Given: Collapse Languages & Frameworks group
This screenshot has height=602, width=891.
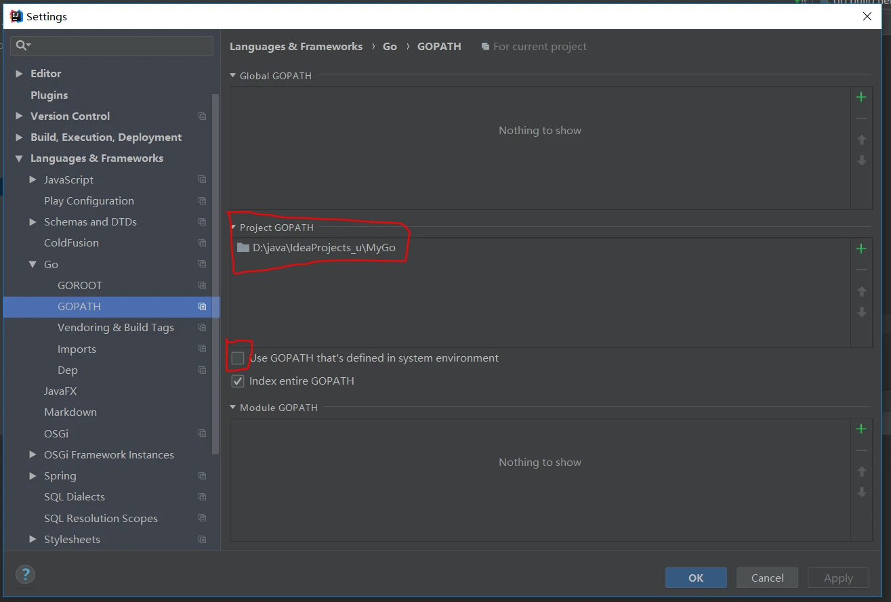Looking at the screenshot, I should (x=19, y=158).
